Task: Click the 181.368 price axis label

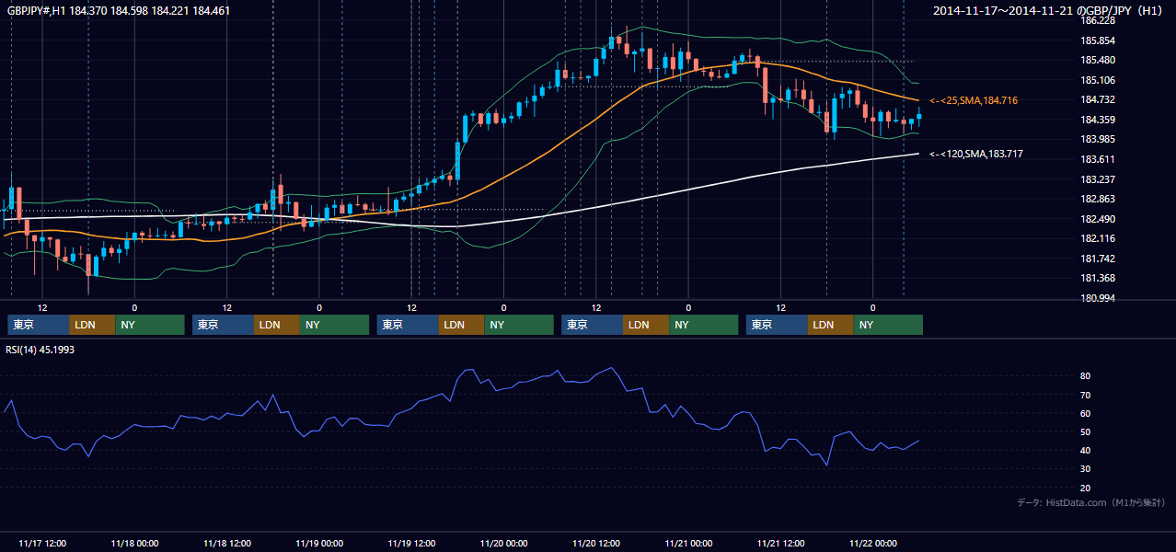Action: pyautogui.click(x=1098, y=278)
